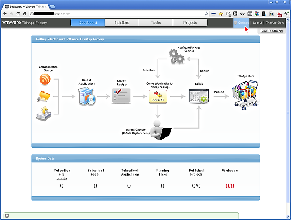Click the red 0/0 Workpools value
Image resolution: width=291 pixels, height=220 pixels.
click(x=230, y=186)
